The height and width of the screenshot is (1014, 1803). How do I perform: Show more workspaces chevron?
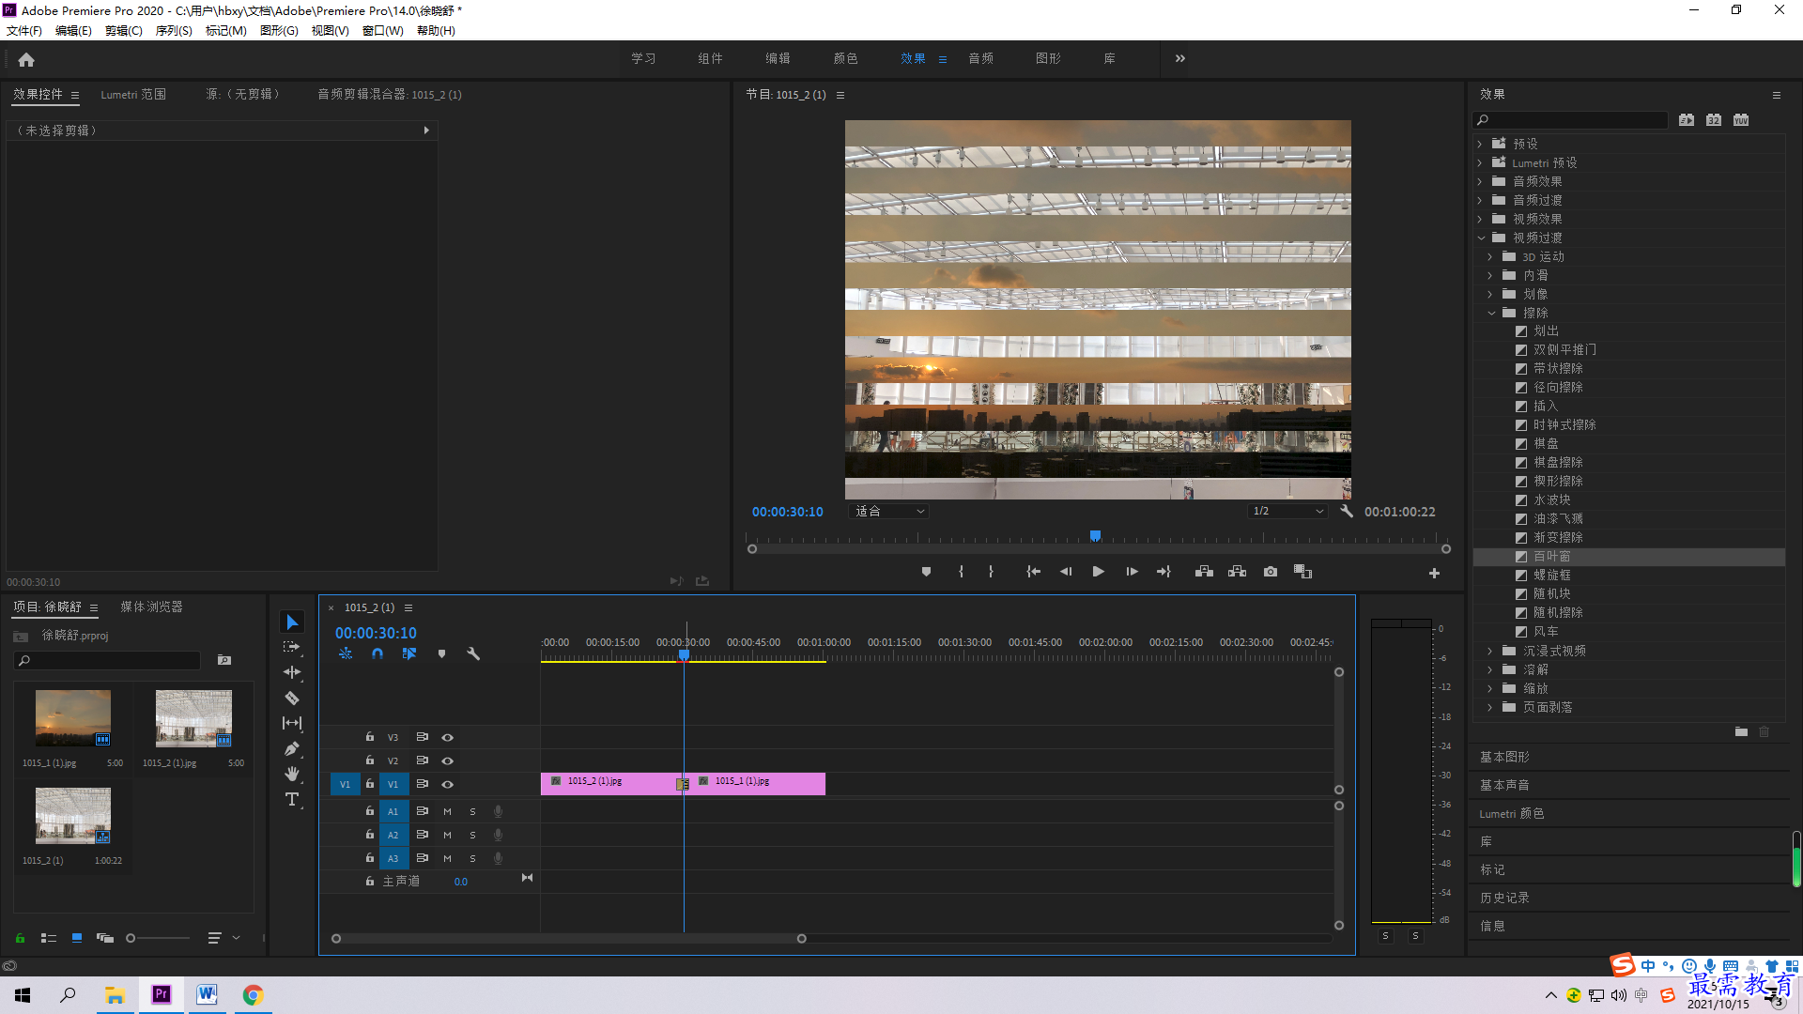(x=1180, y=58)
